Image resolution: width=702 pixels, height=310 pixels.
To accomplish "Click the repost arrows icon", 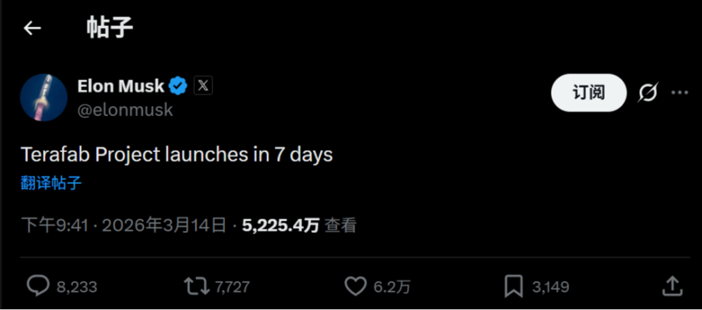I will (196, 286).
